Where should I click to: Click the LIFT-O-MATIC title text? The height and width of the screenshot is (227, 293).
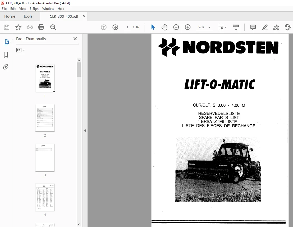tap(220, 84)
